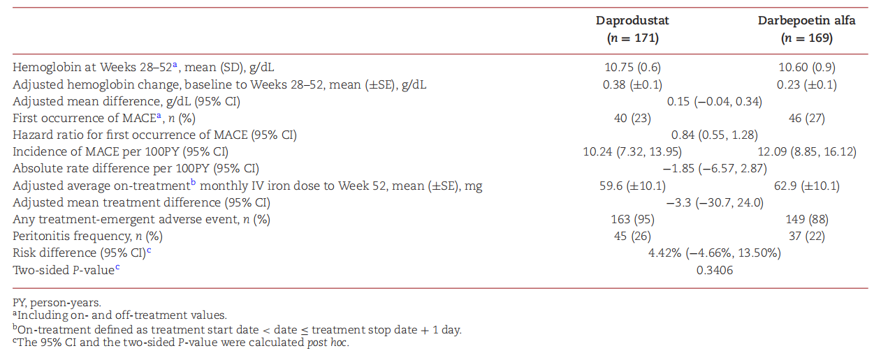The image size is (881, 353).
Task: Click footnote link 'a' after First occurrence of MACE
Action: click(124, 116)
